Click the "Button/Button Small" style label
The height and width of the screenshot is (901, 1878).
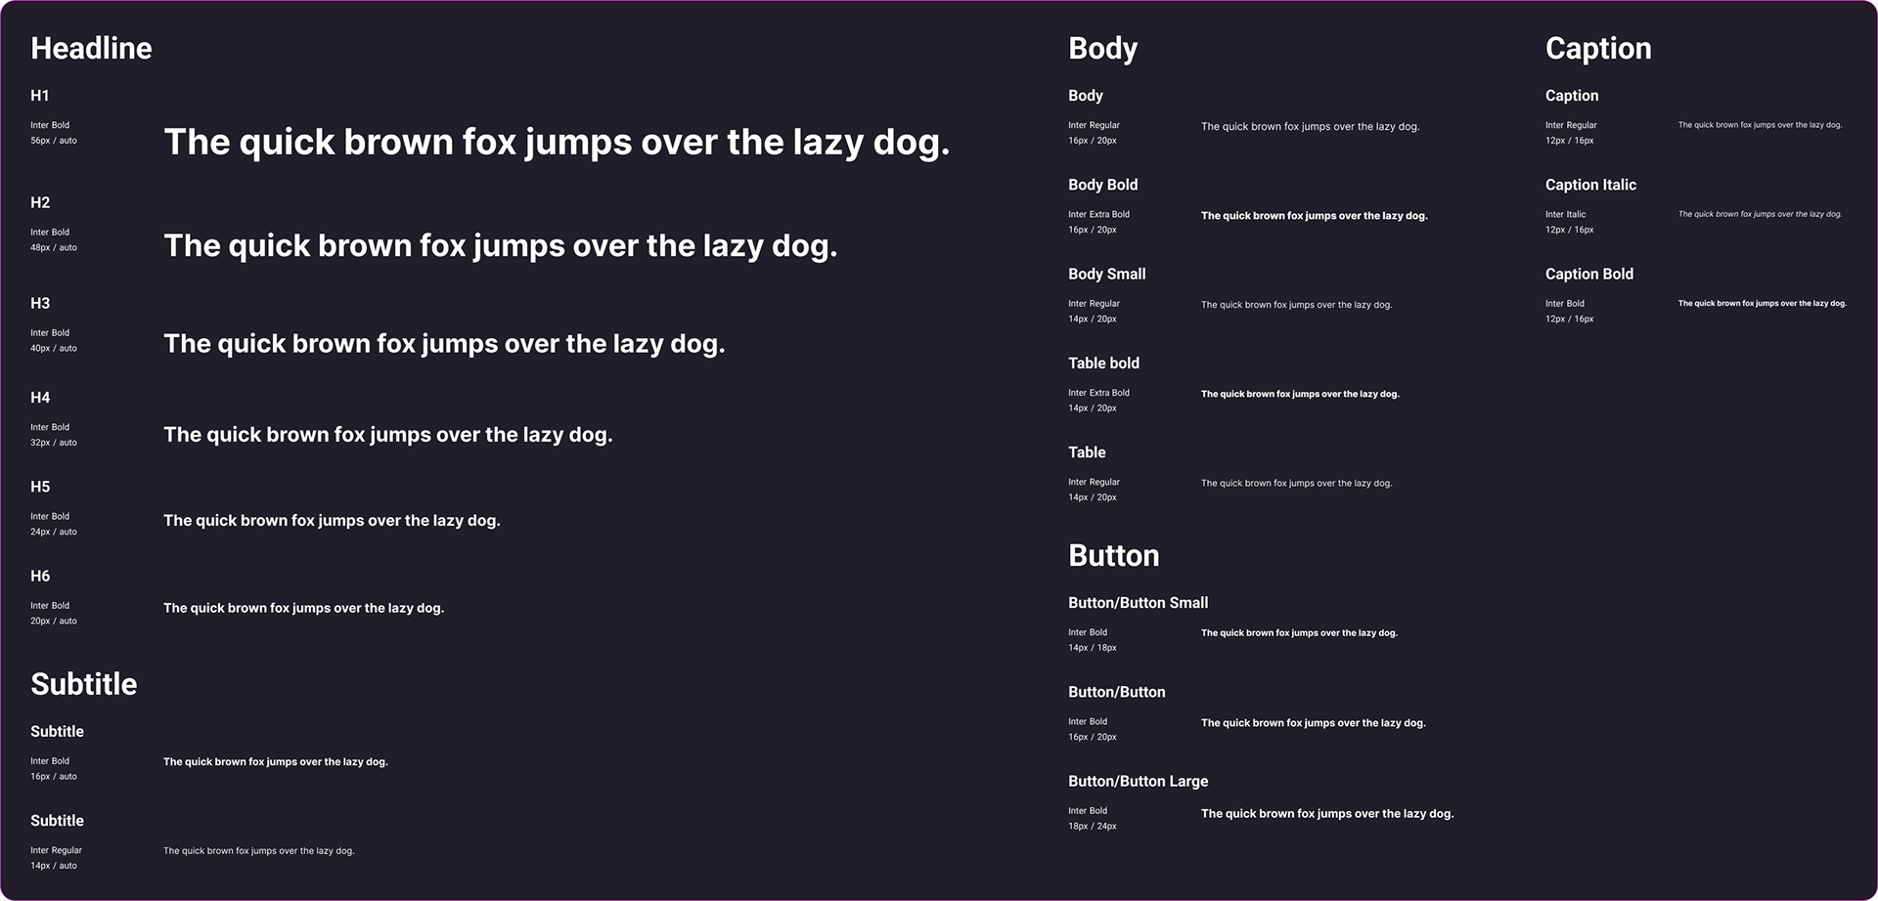[1138, 603]
